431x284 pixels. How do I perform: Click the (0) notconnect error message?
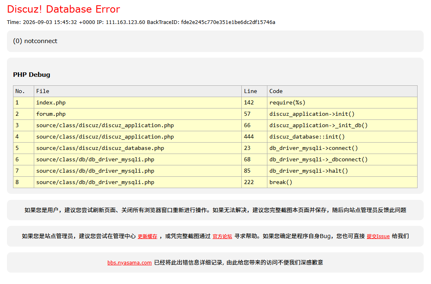[x=35, y=41]
